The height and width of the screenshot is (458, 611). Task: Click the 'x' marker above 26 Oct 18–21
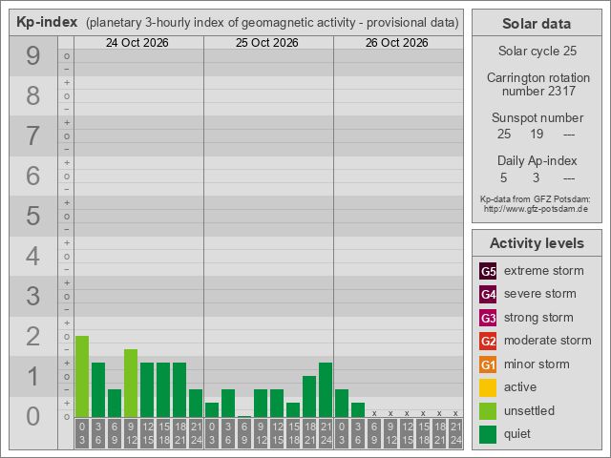[x=439, y=413]
